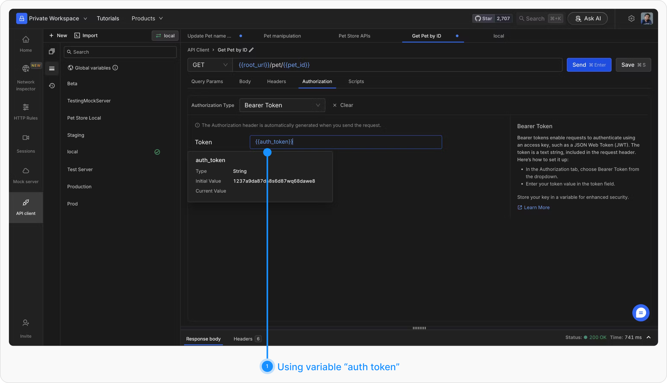667x383 pixels.
Task: Click the History clock icon
Action: [x=52, y=86]
